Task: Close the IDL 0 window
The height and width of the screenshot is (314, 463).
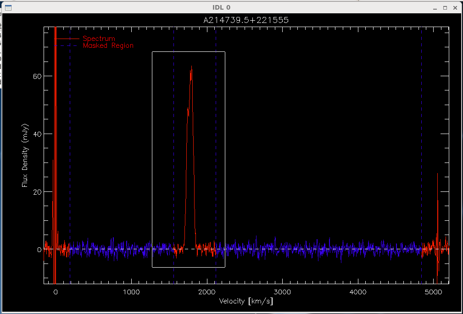Action: tap(455, 8)
